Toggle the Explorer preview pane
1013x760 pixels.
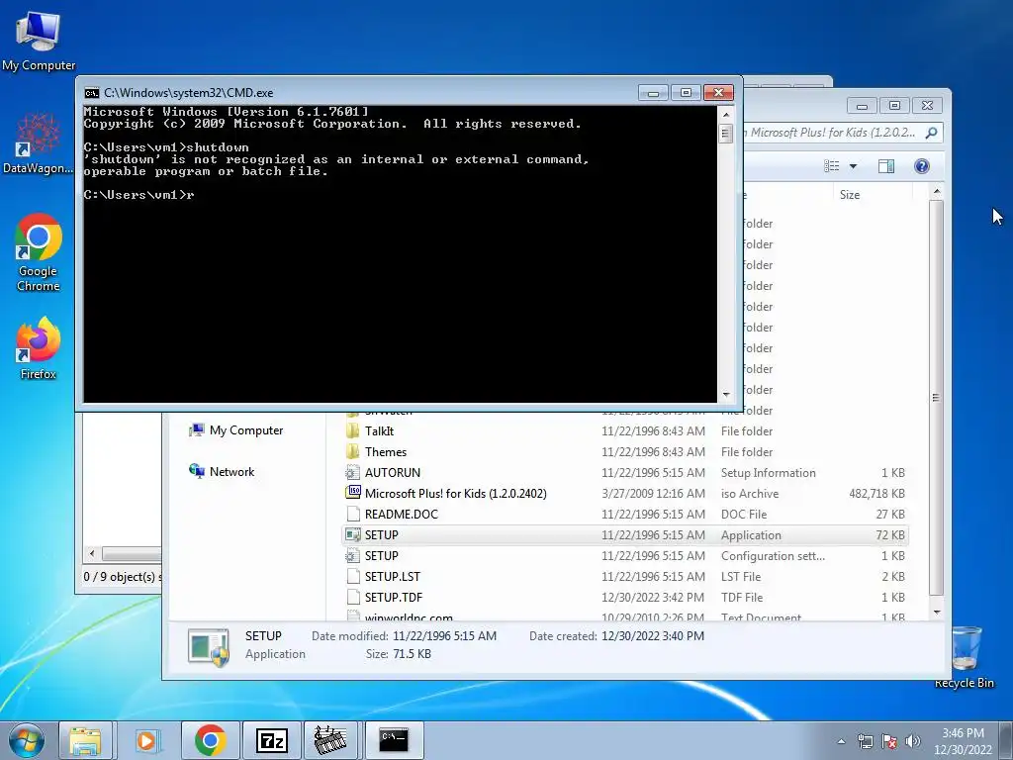(x=886, y=166)
